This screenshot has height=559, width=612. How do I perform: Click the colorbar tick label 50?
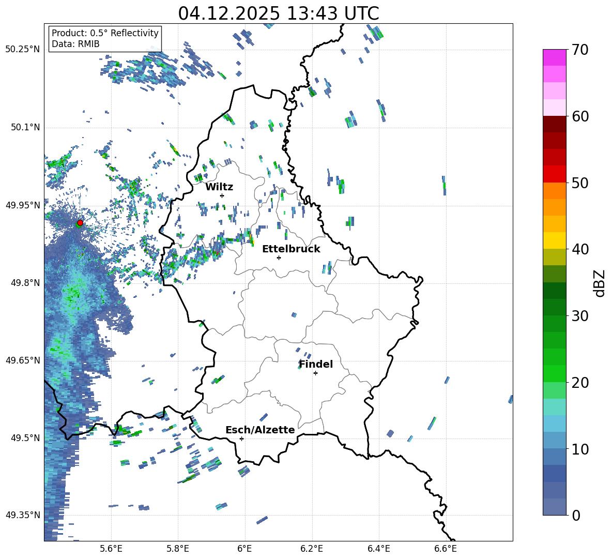coord(579,183)
